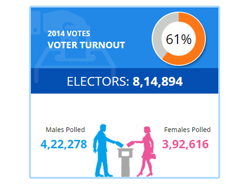Click the "Females Polled" label
This screenshot has height=184, width=245.
pyautogui.click(x=187, y=130)
